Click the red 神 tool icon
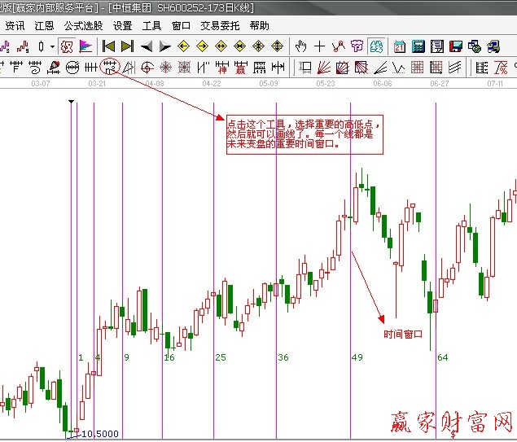Image resolution: width=517 pixels, height=442 pixels. pos(221,67)
